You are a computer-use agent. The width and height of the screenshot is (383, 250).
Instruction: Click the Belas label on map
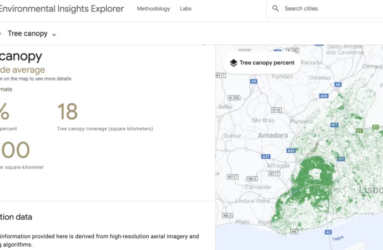pos(225,107)
